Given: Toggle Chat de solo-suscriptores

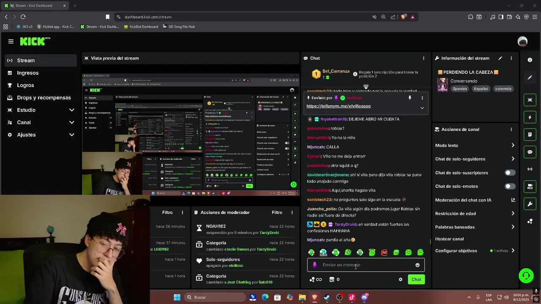Looking at the screenshot, I should pos(510,173).
